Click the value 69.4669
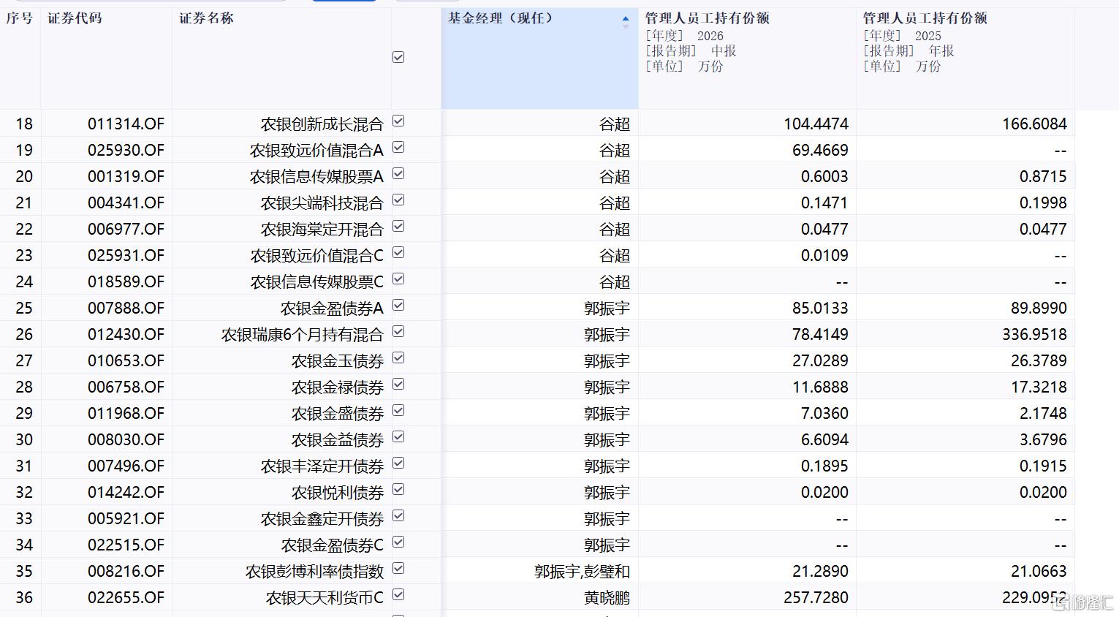This screenshot has width=1119, height=617. [x=820, y=151]
